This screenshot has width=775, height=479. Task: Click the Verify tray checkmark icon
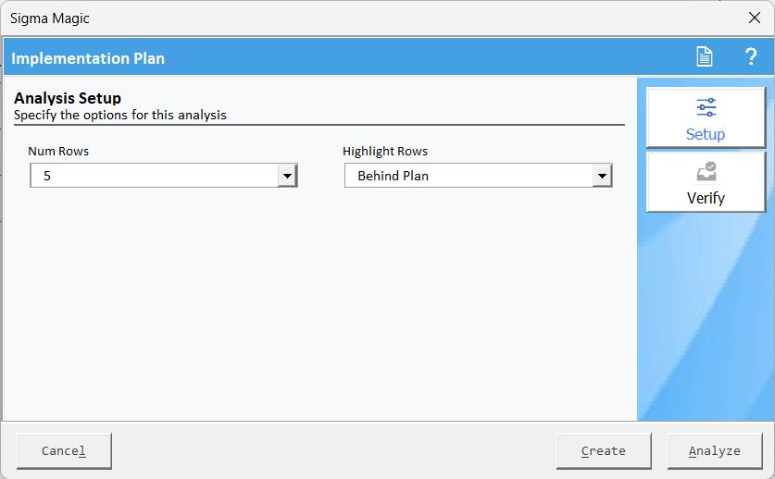(706, 172)
